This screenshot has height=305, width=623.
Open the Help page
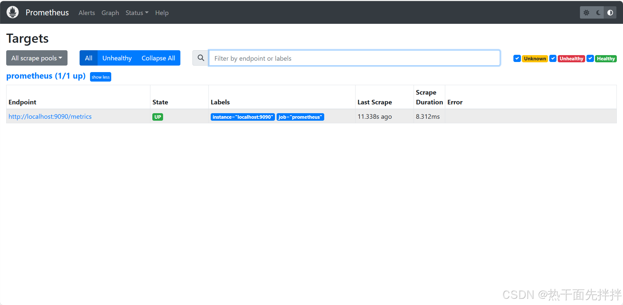point(162,13)
